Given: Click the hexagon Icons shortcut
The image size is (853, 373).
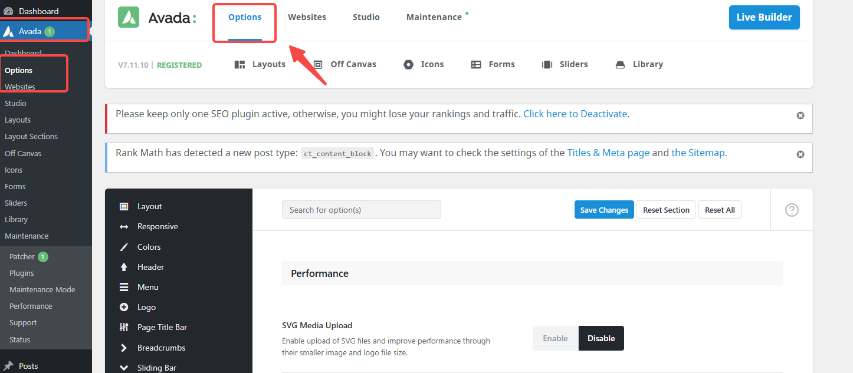Looking at the screenshot, I should [408, 64].
